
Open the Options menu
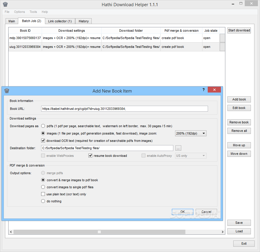(19, 12)
